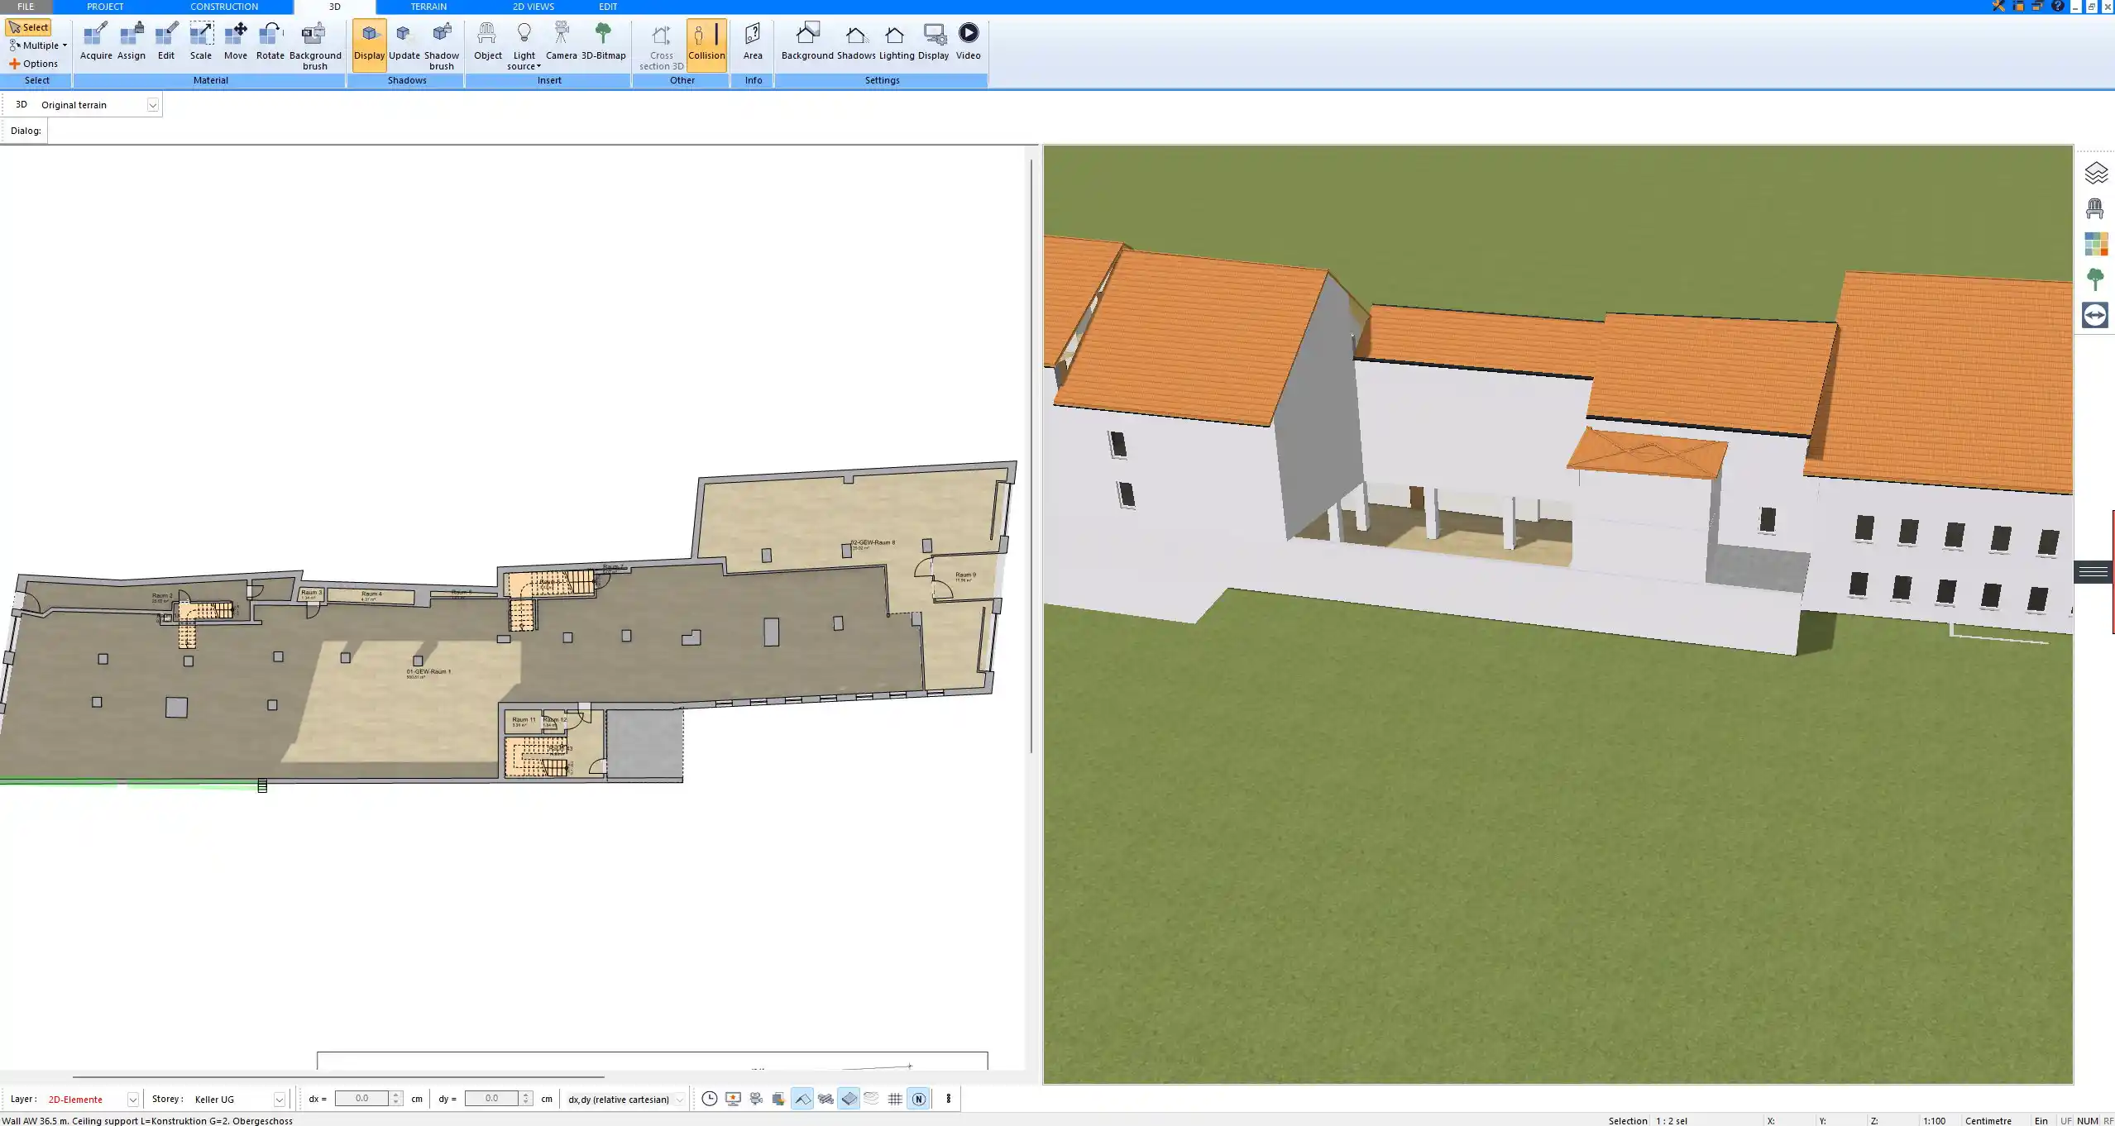Click the 1:100 scale in status bar

(1934, 1120)
